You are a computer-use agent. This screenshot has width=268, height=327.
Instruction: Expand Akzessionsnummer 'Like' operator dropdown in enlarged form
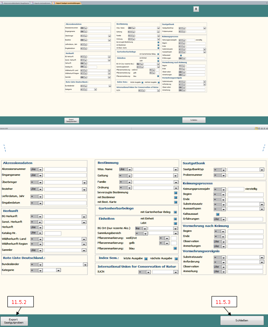[x=40, y=169]
